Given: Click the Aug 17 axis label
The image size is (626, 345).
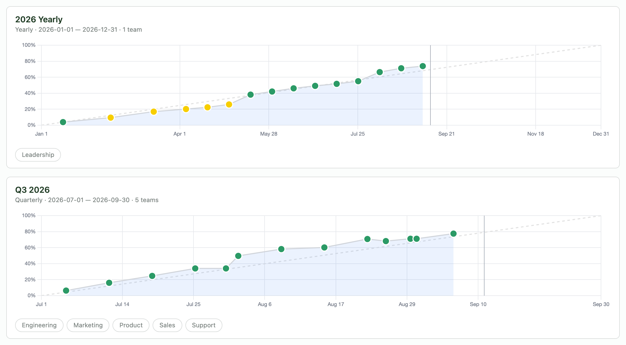Looking at the screenshot, I should (336, 304).
